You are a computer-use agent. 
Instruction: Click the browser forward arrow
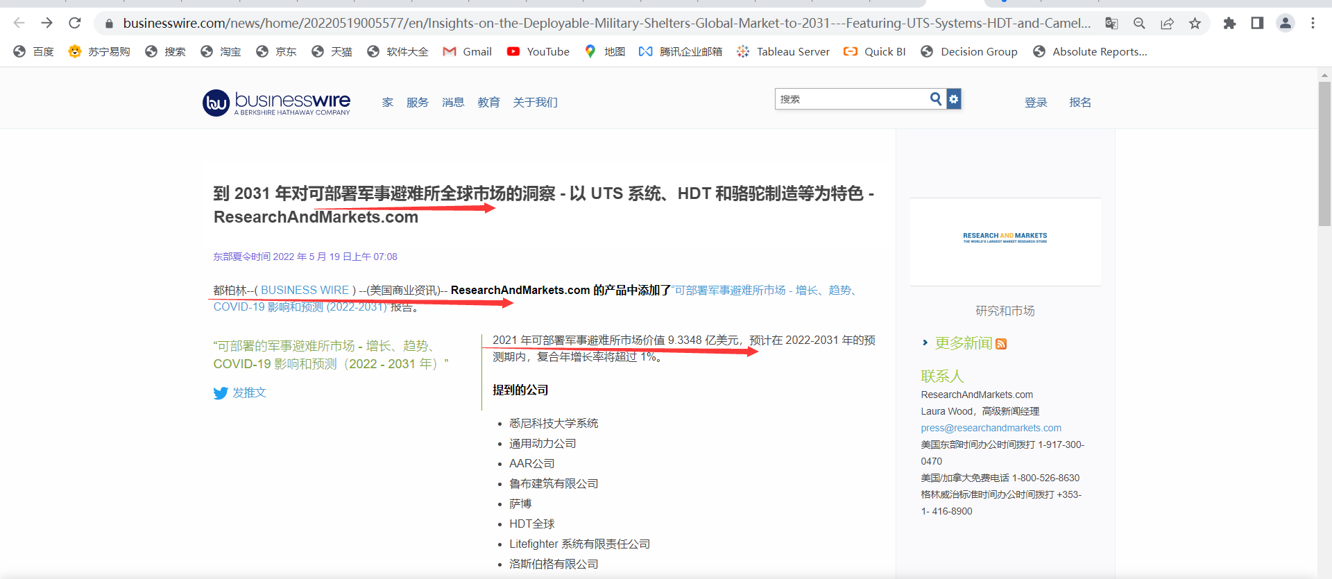46,23
